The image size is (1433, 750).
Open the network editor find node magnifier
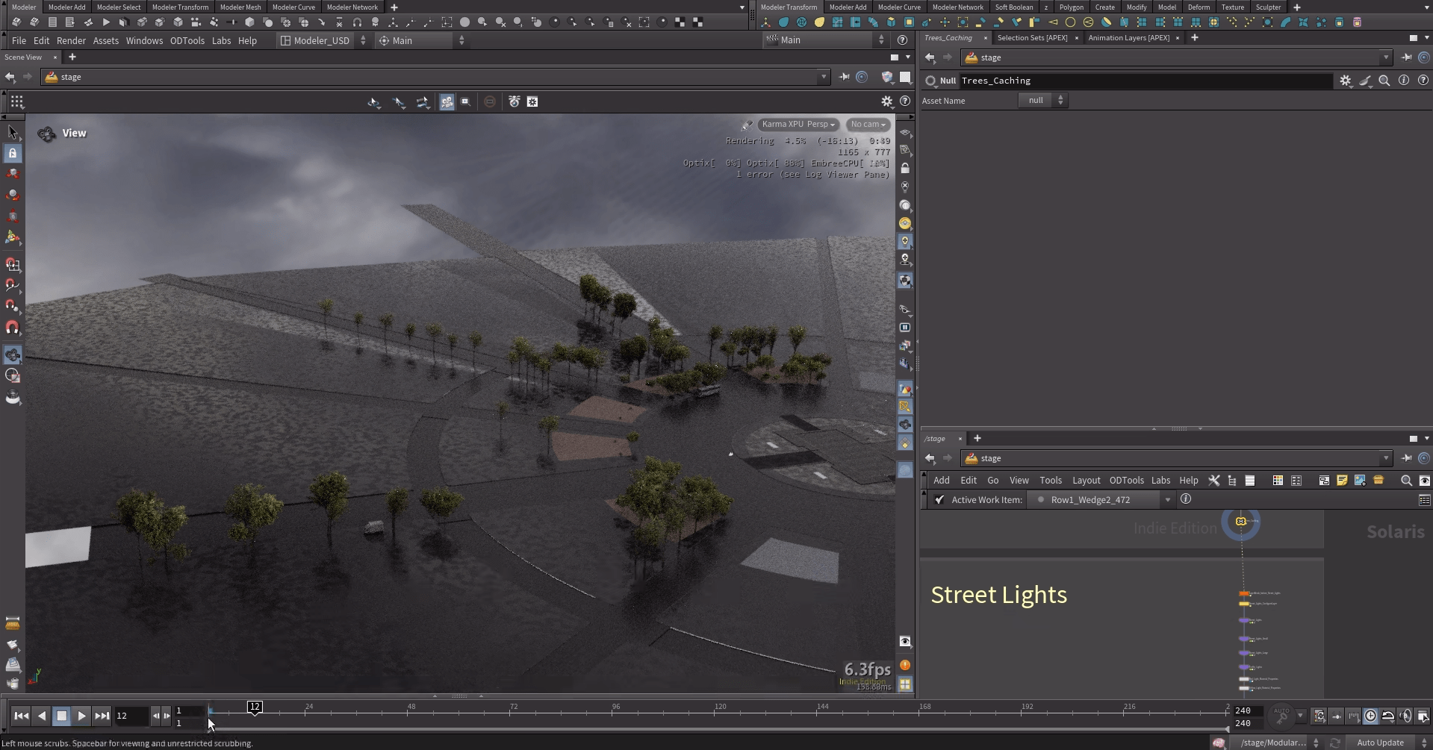coord(1405,481)
